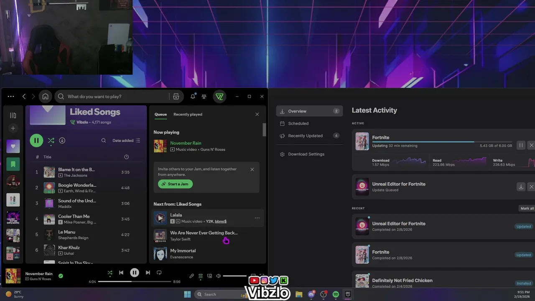Open Recently Updated in Epic downloads

point(309,135)
